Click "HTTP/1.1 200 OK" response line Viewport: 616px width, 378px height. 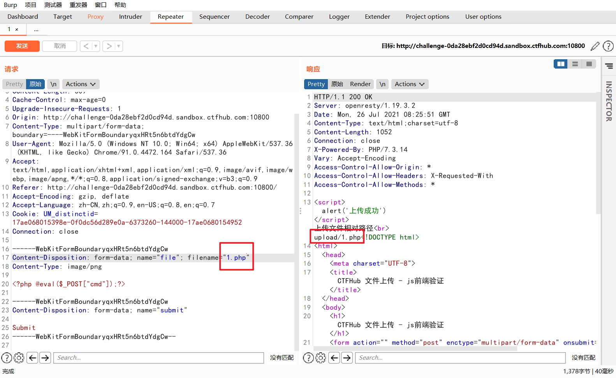343,97
